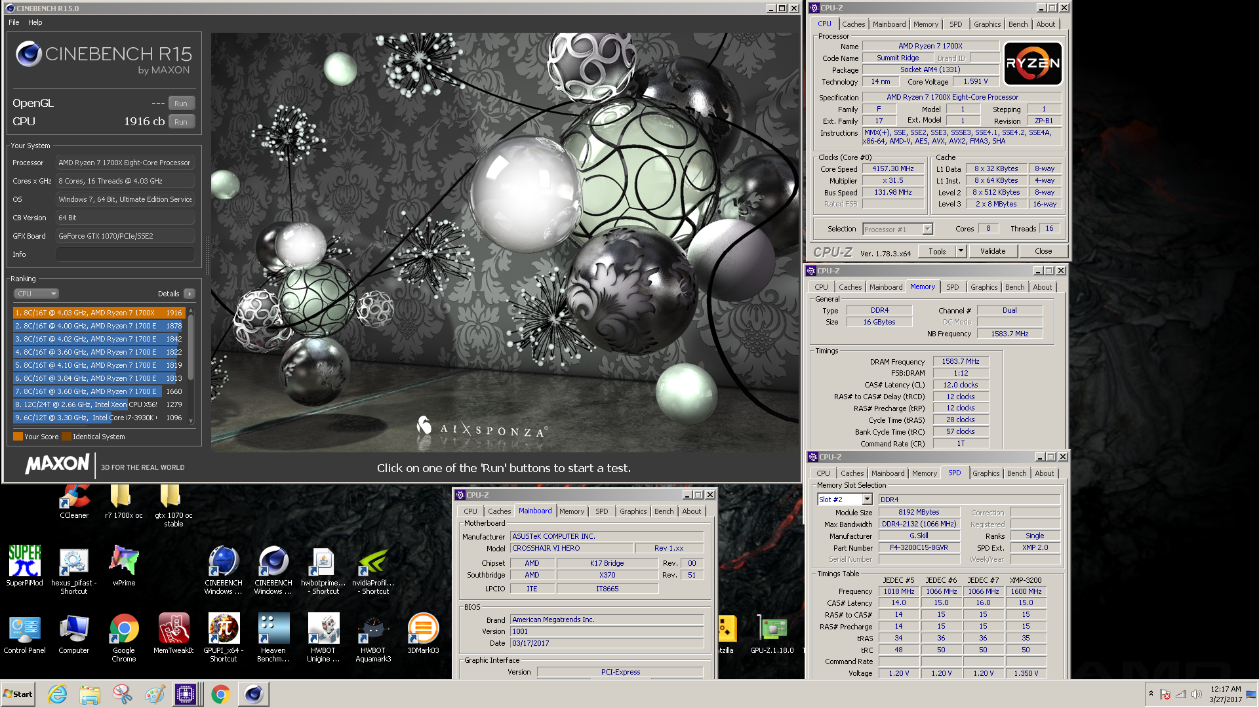Switch to Cinebench taskbar button
This screenshot has width=1259, height=708.
coord(254,694)
